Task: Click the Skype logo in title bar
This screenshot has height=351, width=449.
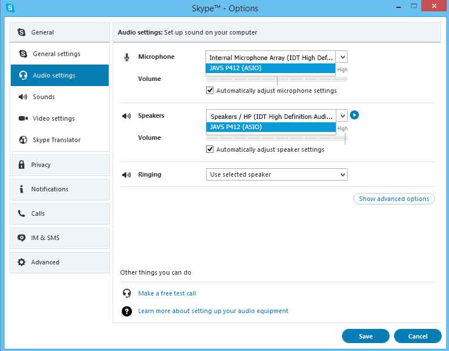Action: [x=10, y=8]
